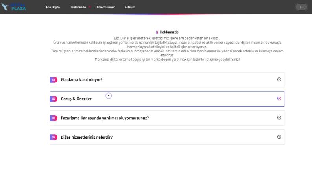This screenshot has height=176, width=312.
Task: Open the Ana Sayfa menu item
Action: 53,7
